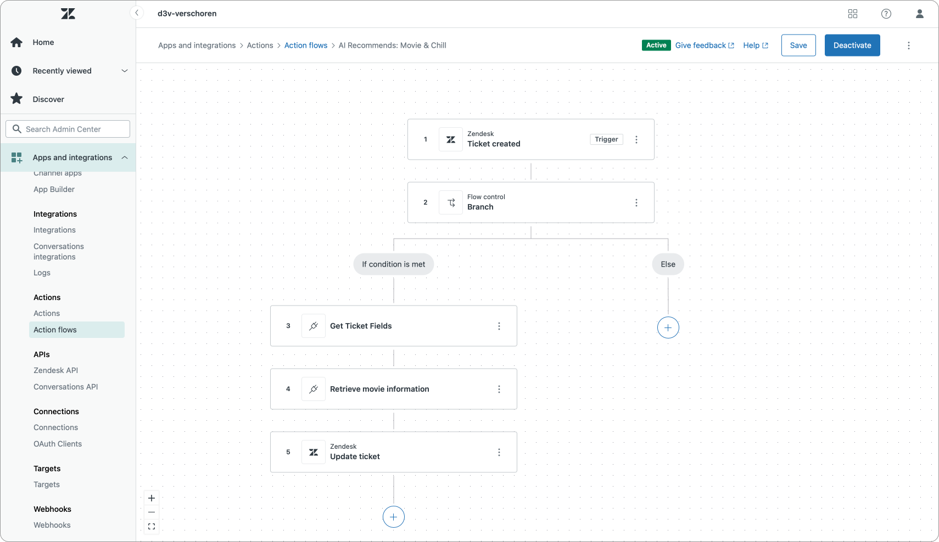Select the If condition is met branch label
The width and height of the screenshot is (939, 542).
tap(394, 264)
